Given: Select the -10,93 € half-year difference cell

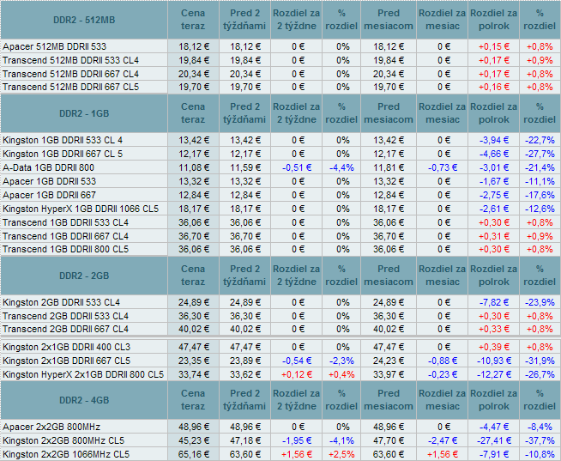Looking at the screenshot, I should tap(494, 361).
